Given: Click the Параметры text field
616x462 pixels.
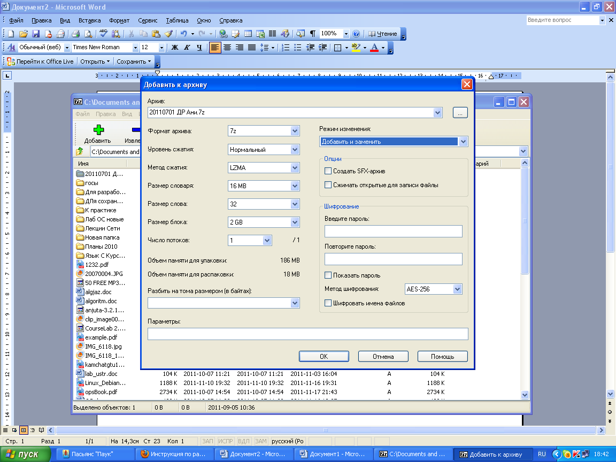Looking at the screenshot, I should point(308,334).
